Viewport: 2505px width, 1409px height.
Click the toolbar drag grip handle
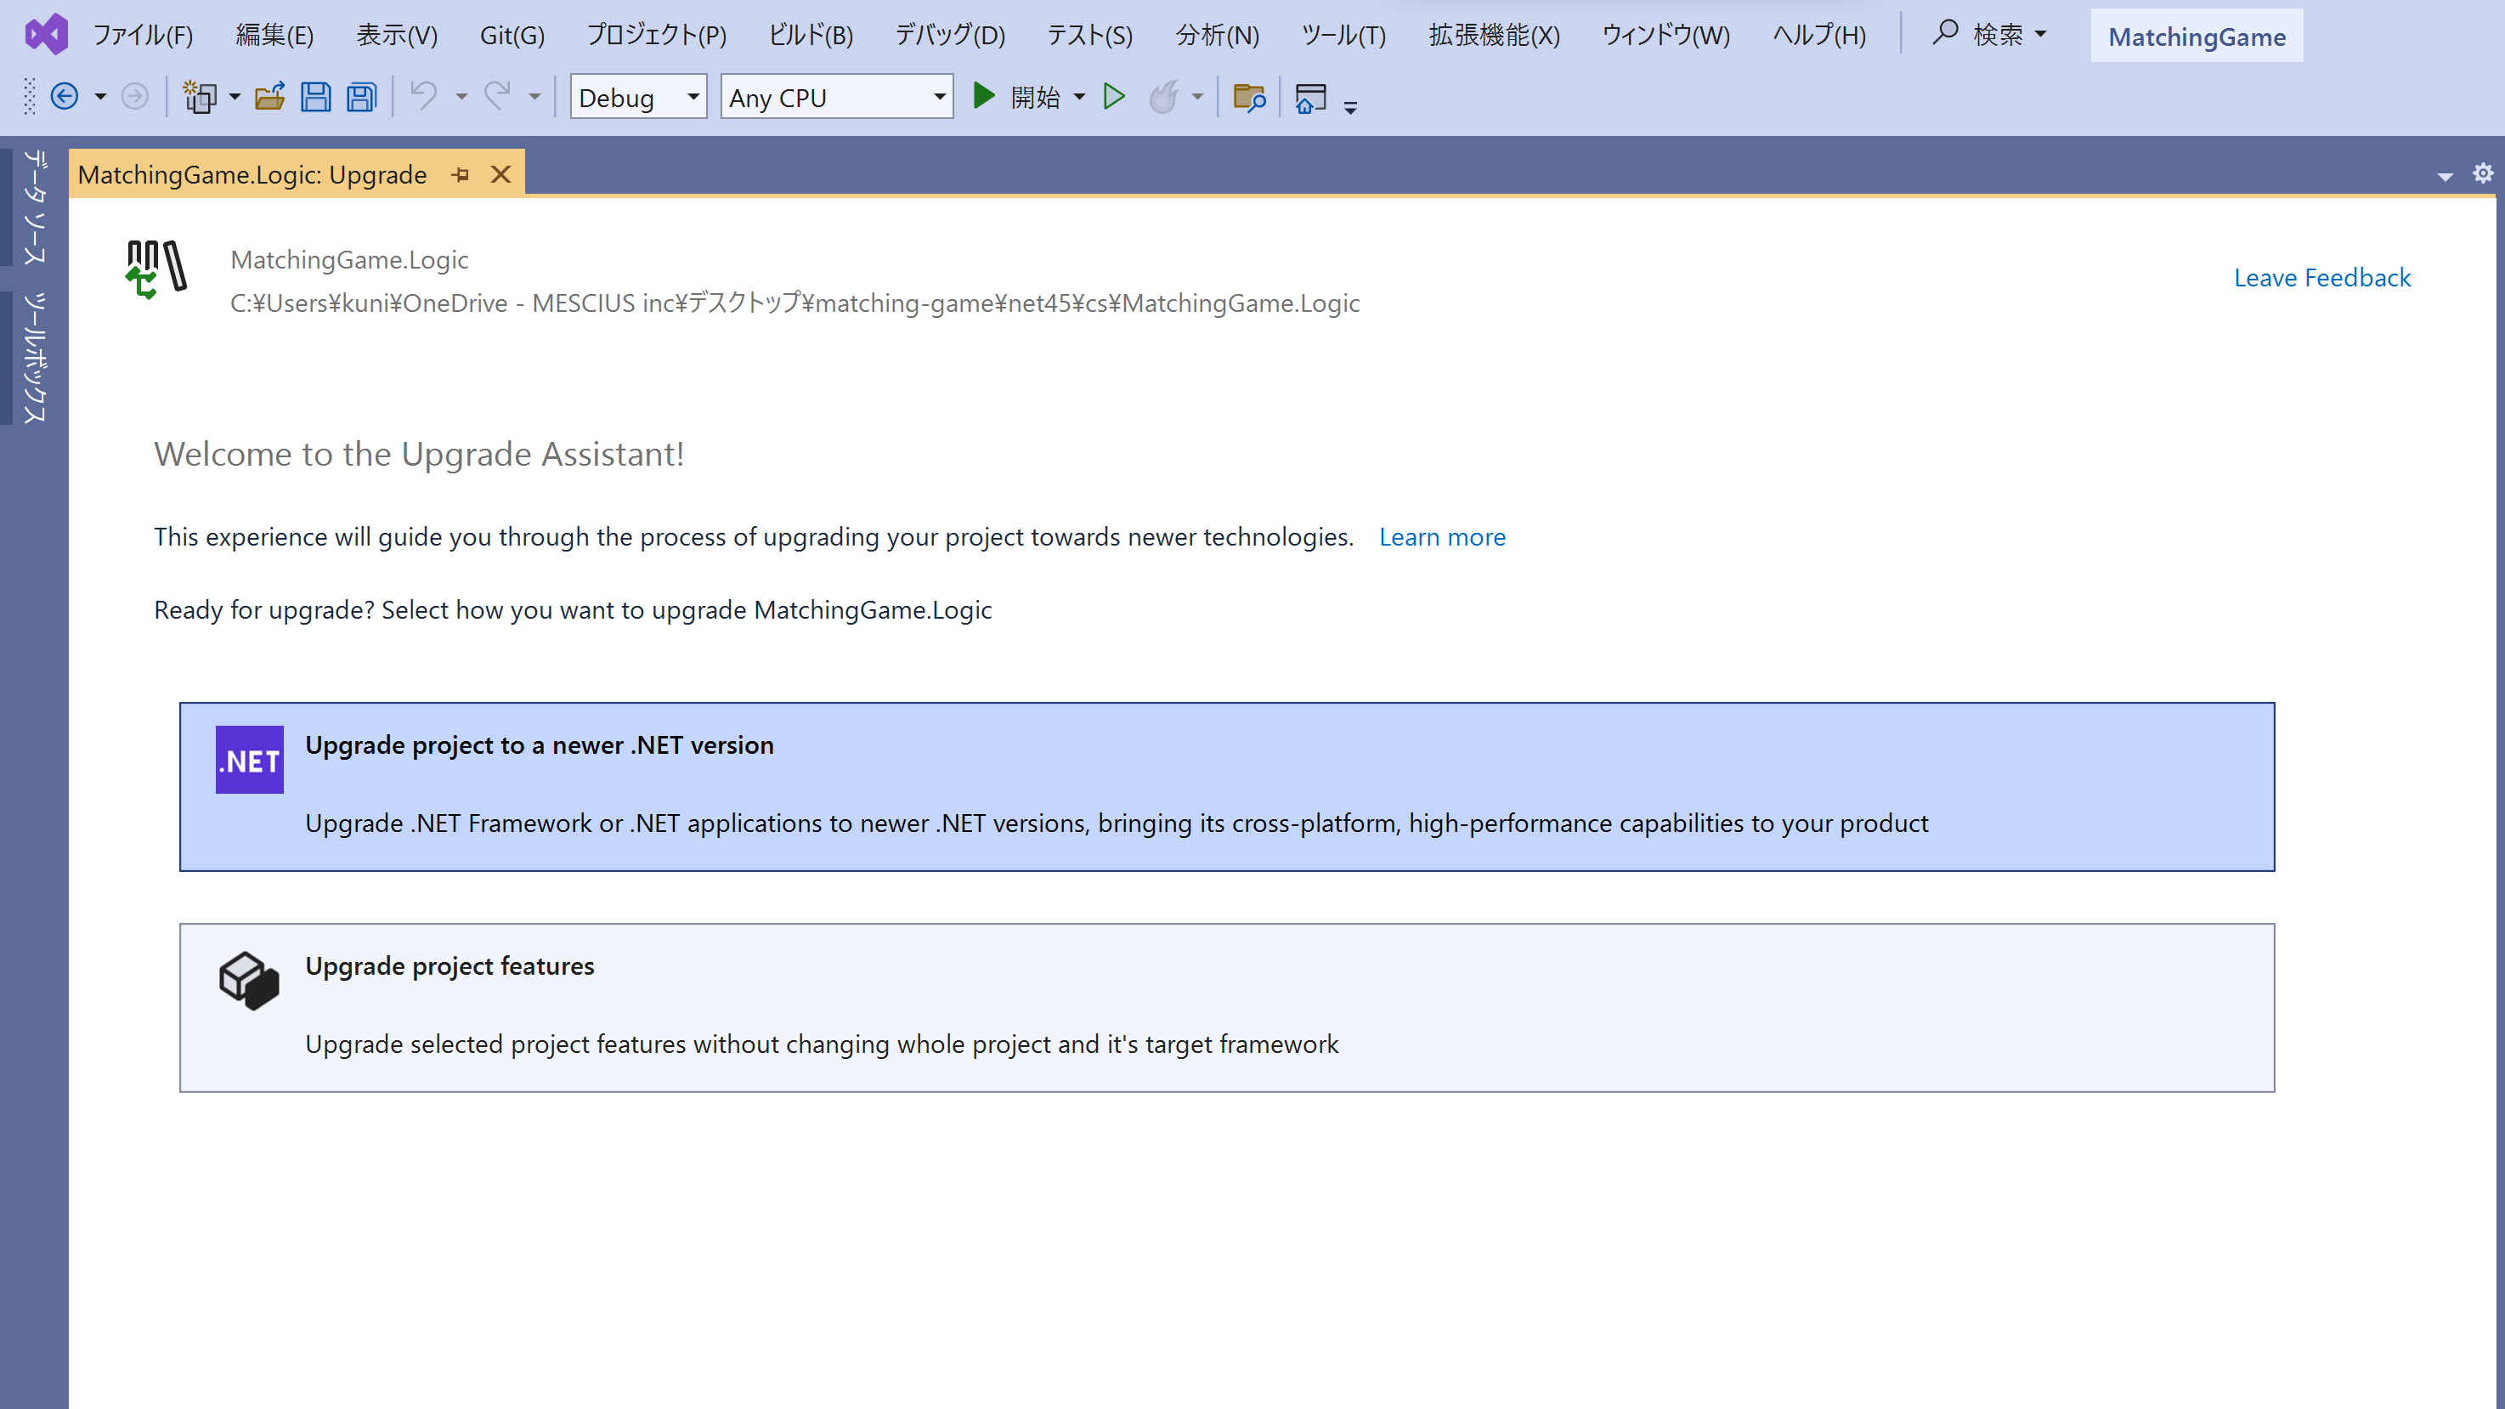pos(29,97)
